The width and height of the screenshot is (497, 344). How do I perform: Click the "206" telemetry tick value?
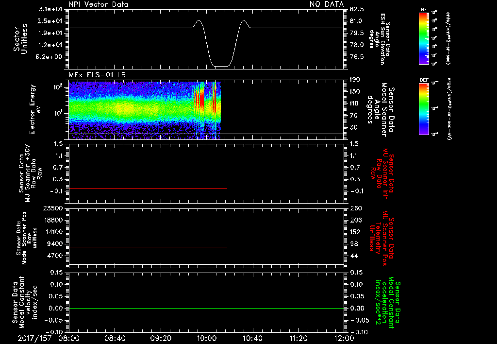coord(356,220)
